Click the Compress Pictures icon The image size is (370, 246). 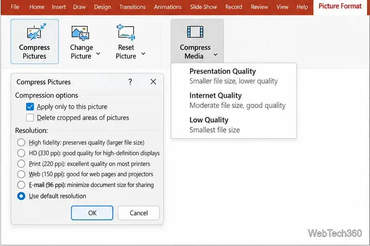pyautogui.click(x=36, y=31)
